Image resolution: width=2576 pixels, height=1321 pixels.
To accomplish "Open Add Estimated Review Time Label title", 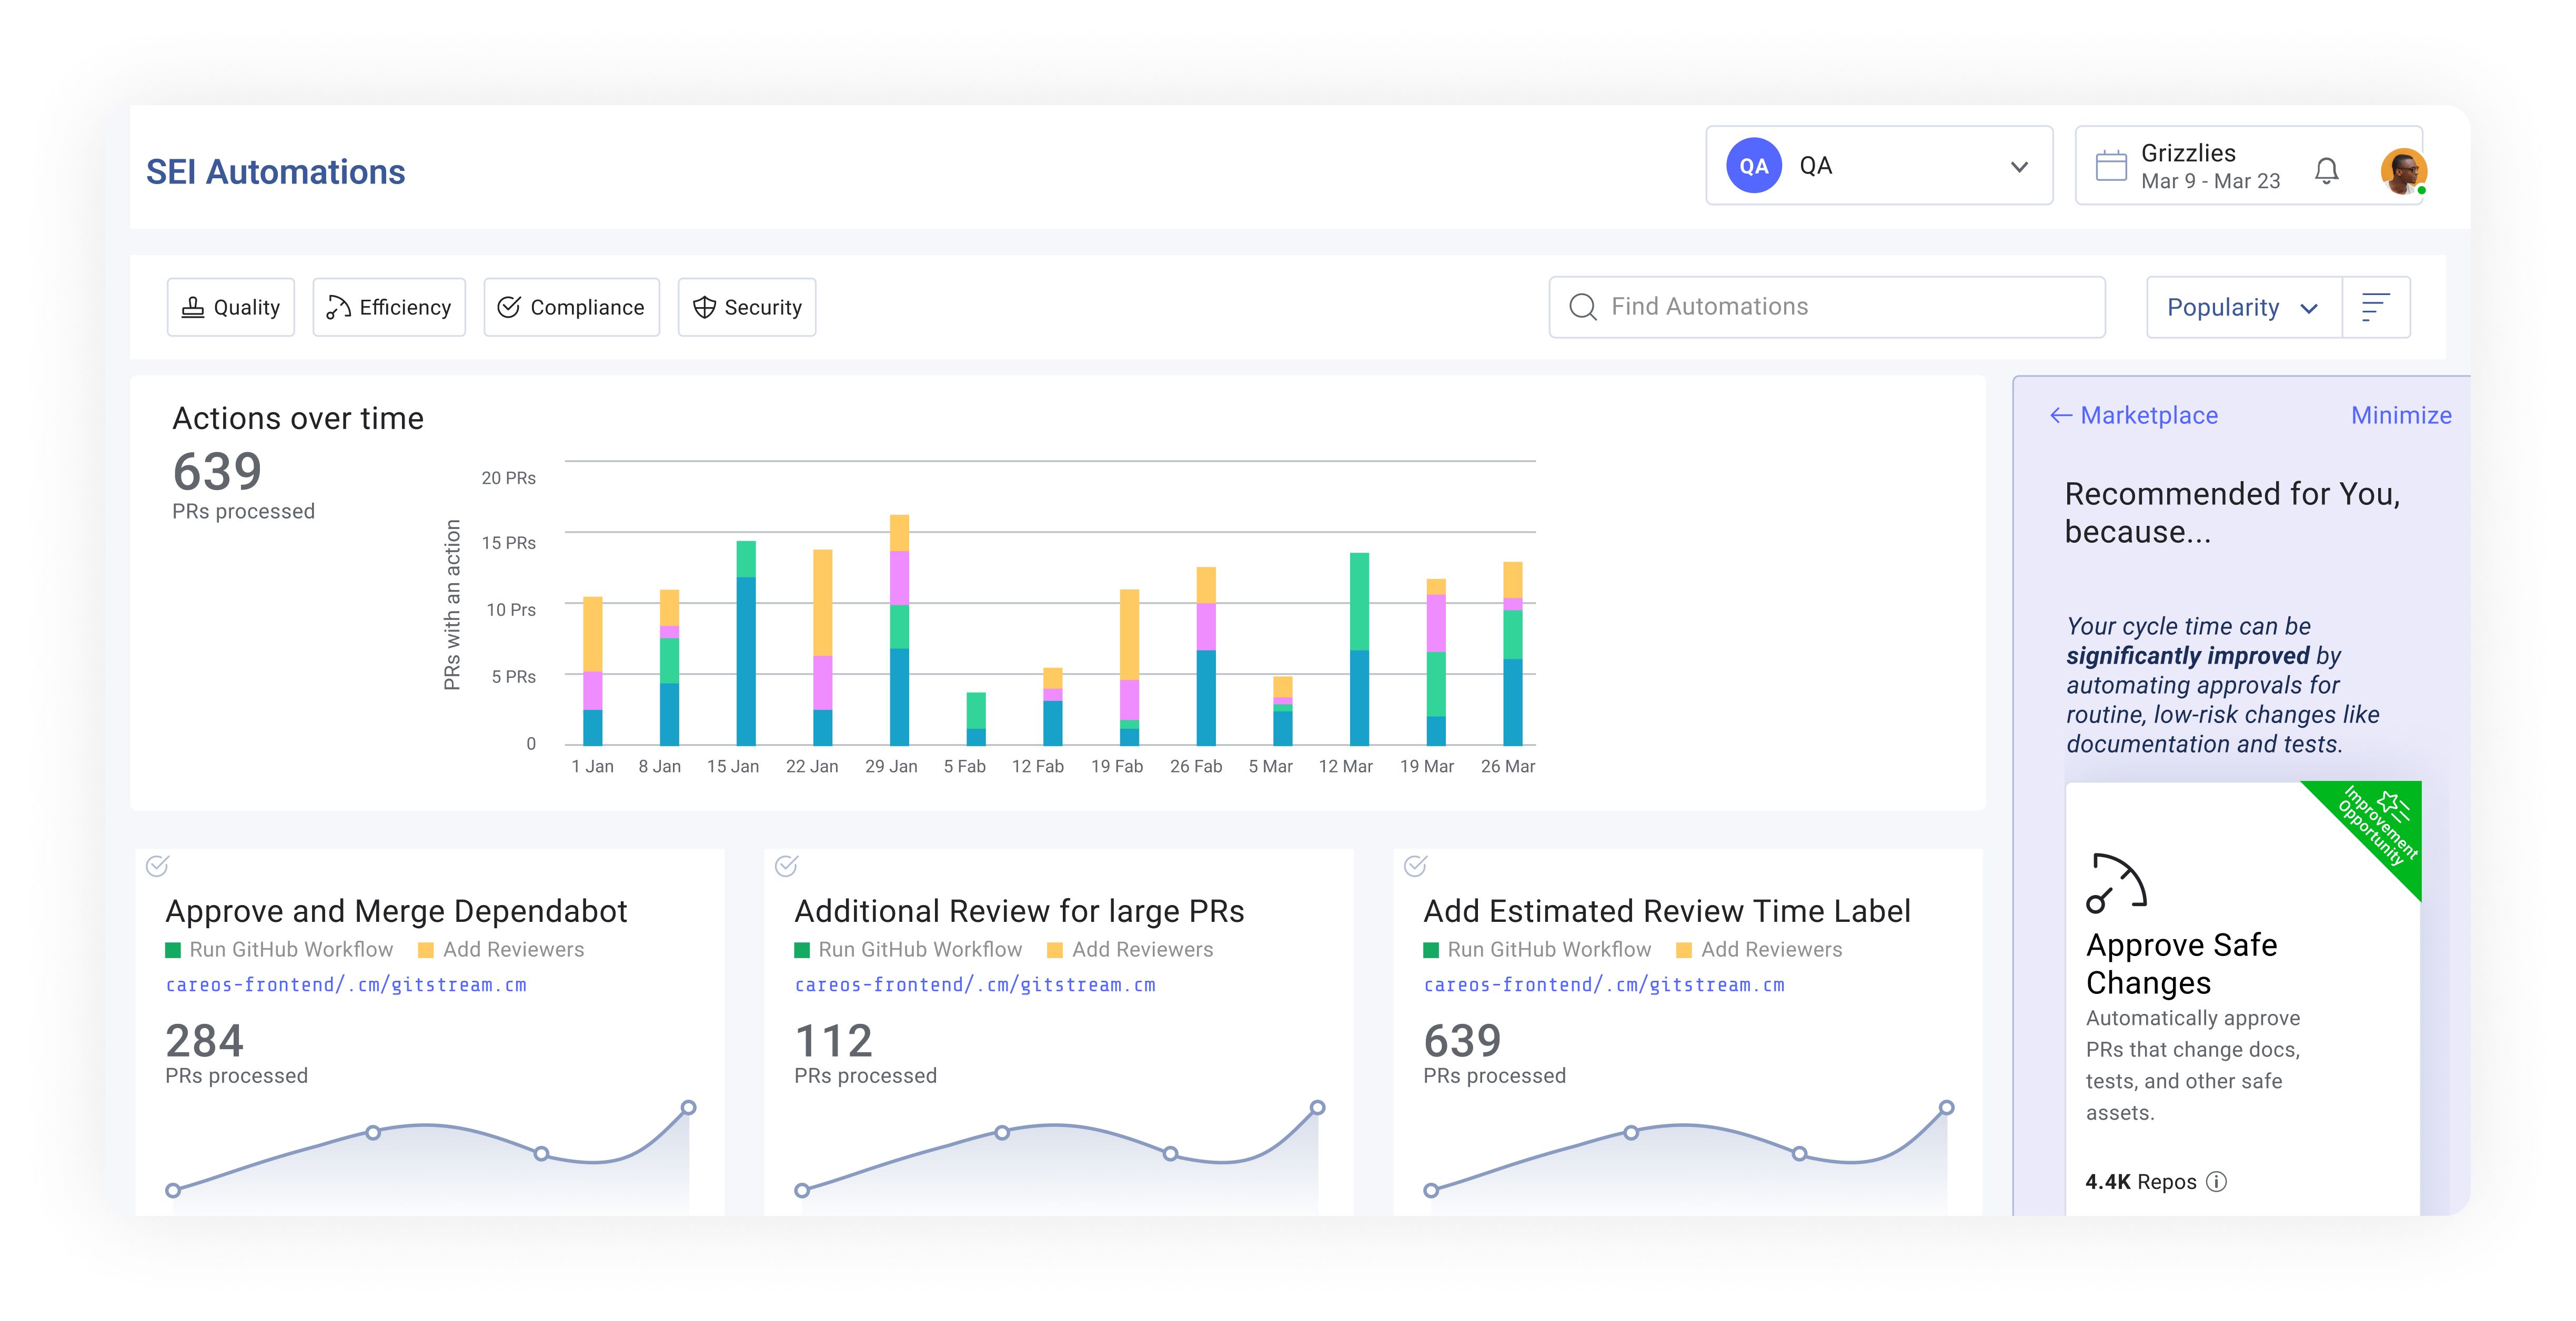I will 1667,911.
